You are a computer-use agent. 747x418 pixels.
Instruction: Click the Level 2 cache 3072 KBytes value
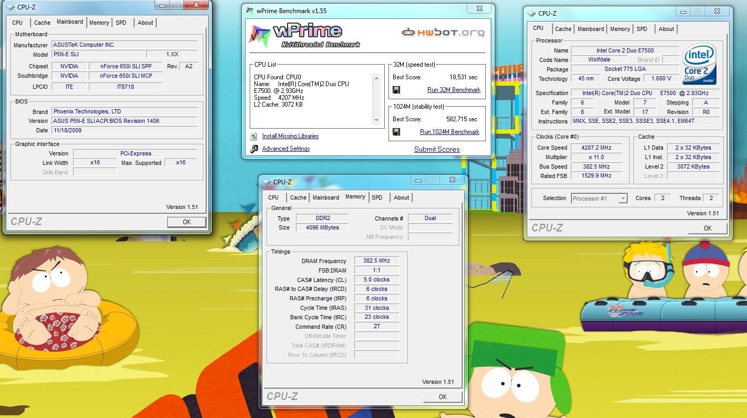pos(693,166)
